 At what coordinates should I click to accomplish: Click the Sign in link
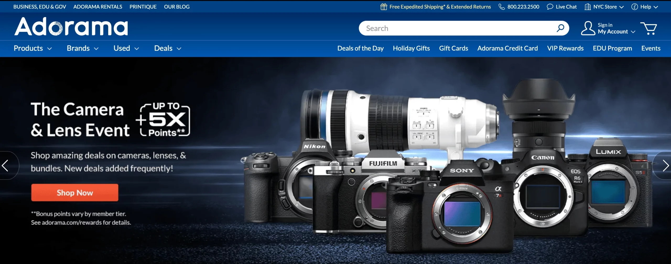click(x=605, y=25)
